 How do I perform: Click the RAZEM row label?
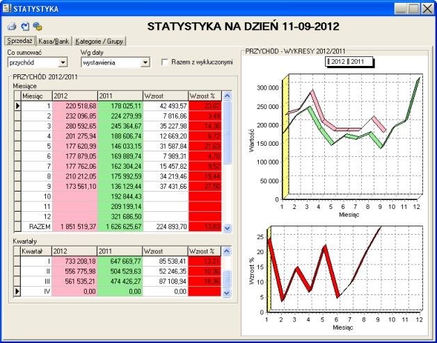[36, 226]
